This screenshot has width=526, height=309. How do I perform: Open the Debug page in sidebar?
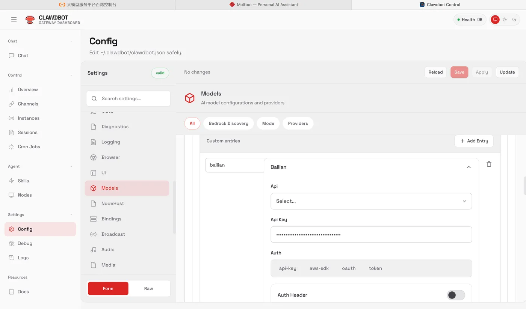(25, 243)
